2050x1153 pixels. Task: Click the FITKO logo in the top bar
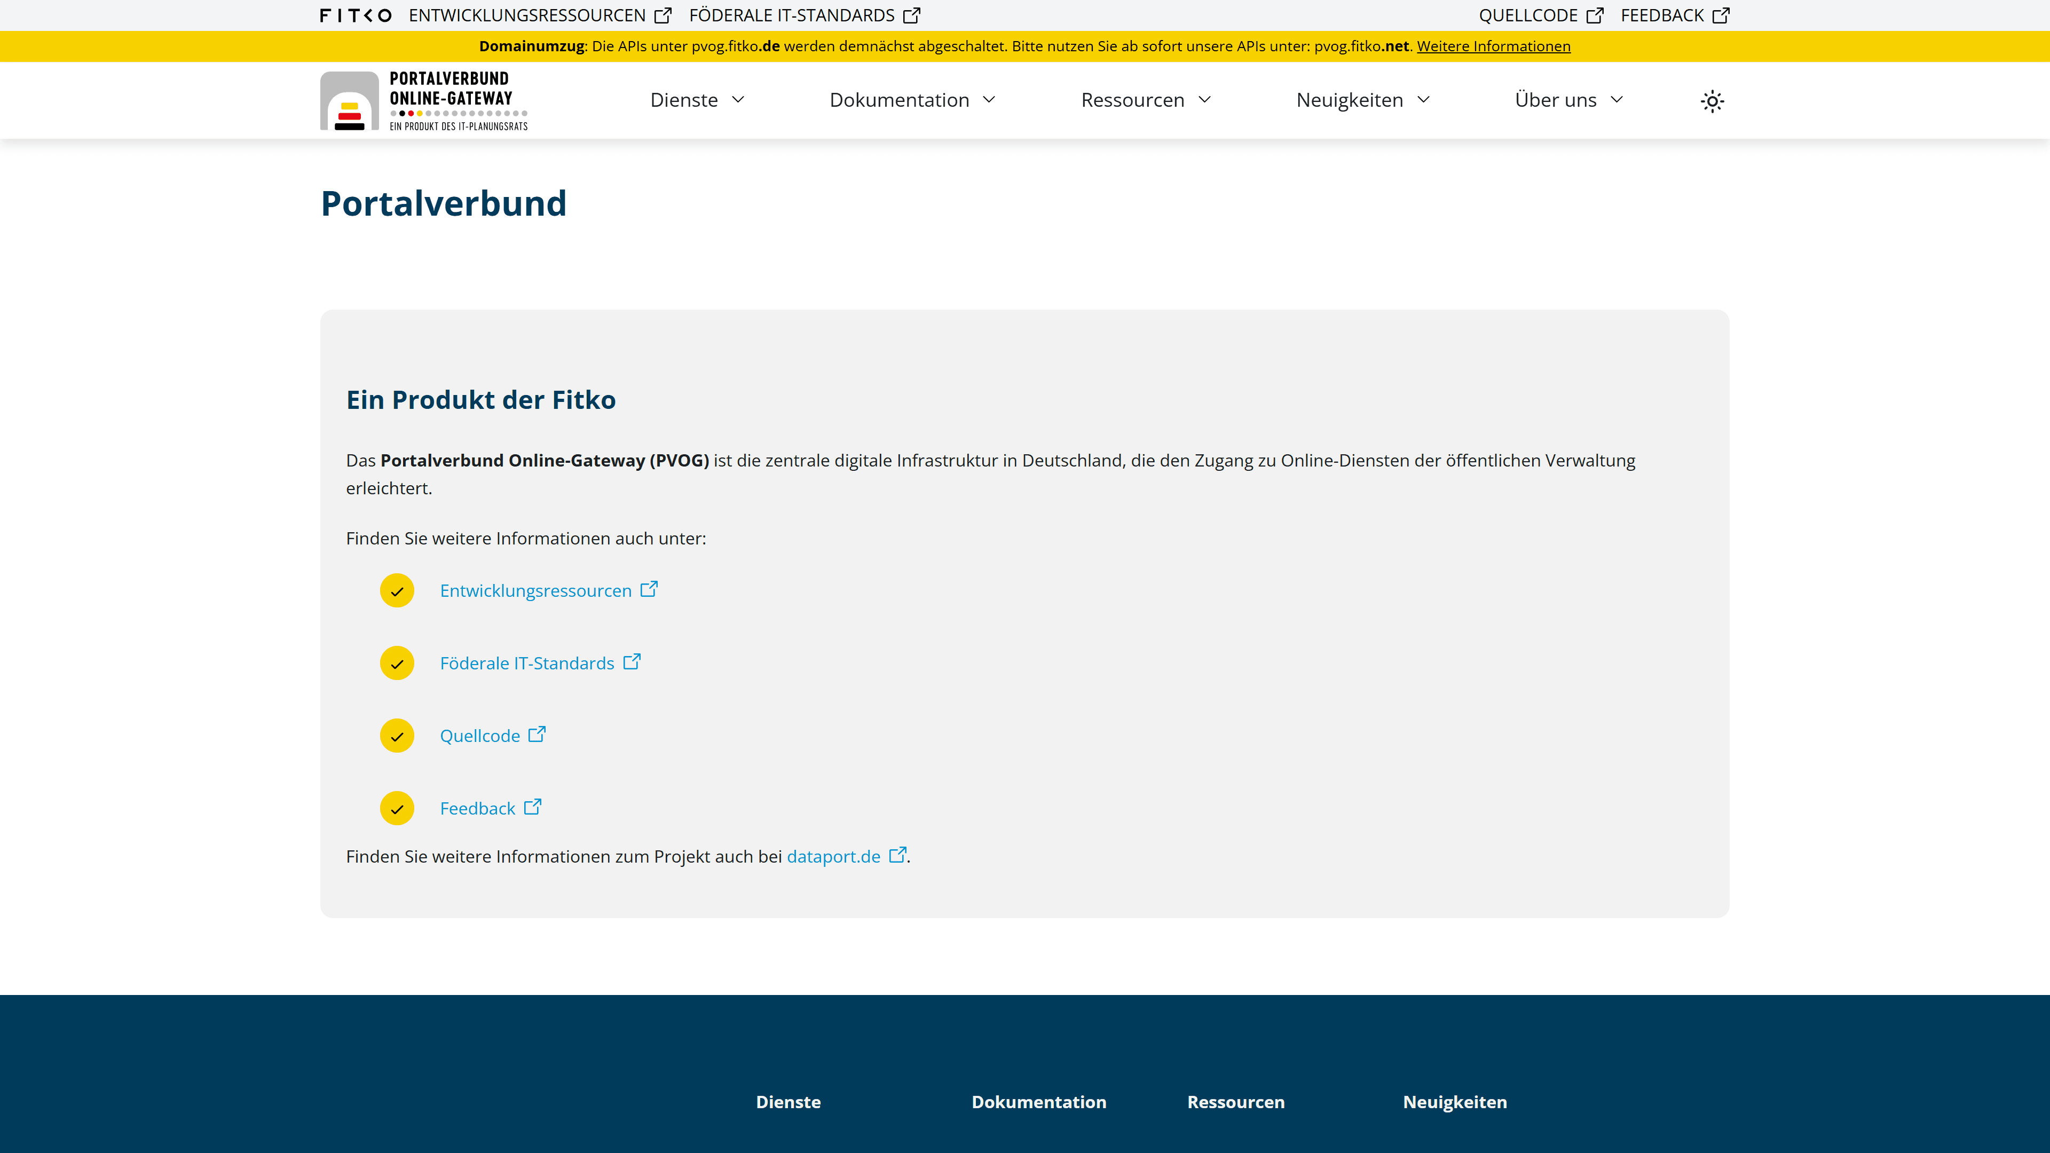point(355,16)
